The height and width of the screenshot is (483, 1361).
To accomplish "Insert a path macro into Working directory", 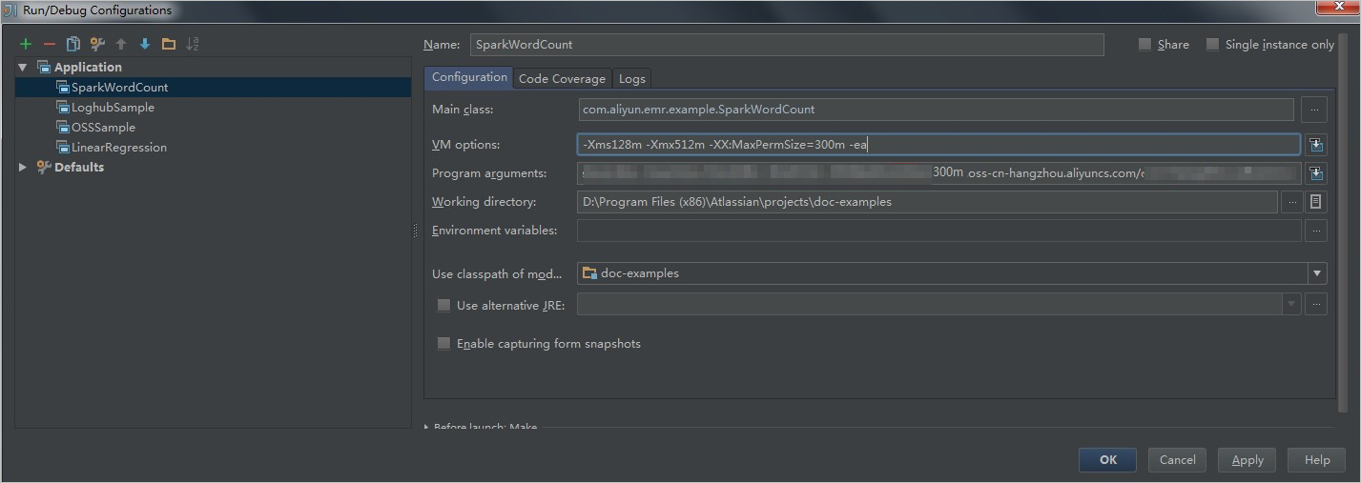I will pyautogui.click(x=1316, y=202).
